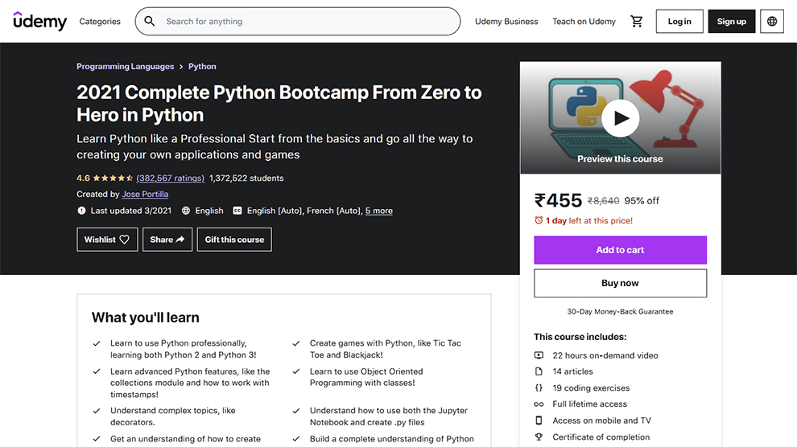
Task: Click the 1,372,522 students text
Action: [x=246, y=178]
